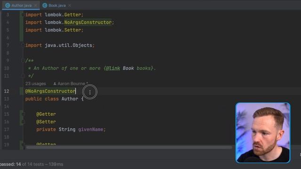Toggle the fold marker at import java.util.Objects

click(x=23, y=45)
